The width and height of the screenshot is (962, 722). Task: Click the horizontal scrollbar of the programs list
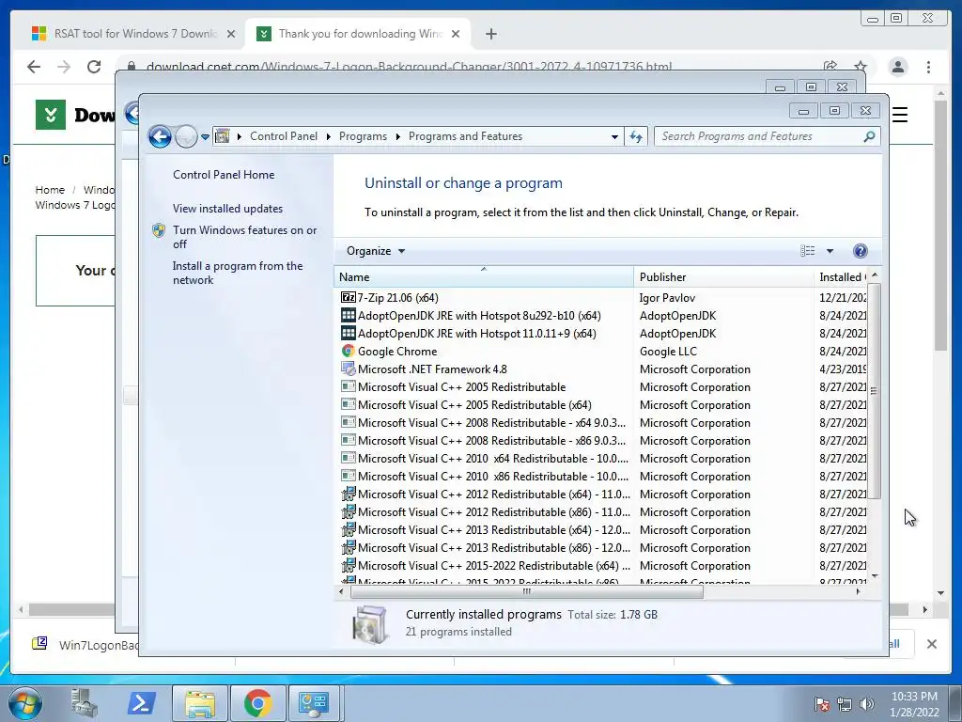[x=526, y=591]
